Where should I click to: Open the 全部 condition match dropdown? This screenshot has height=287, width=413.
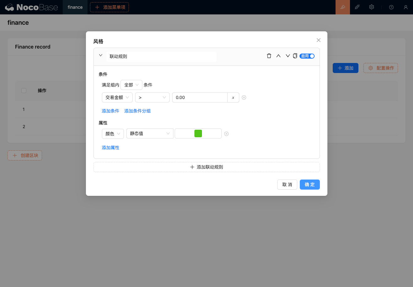point(131,85)
